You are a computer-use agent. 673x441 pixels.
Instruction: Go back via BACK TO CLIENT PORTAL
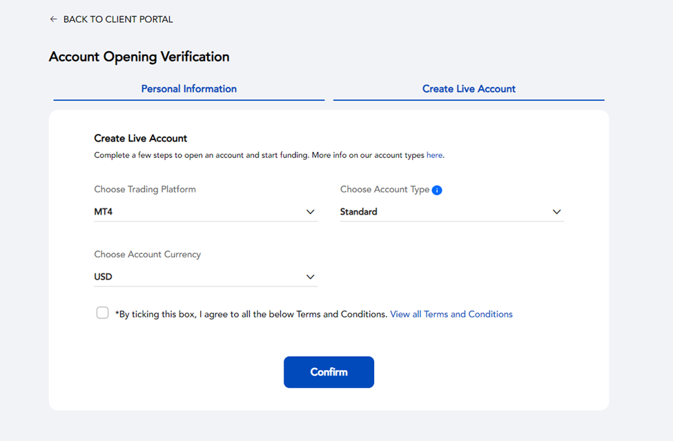pos(118,19)
